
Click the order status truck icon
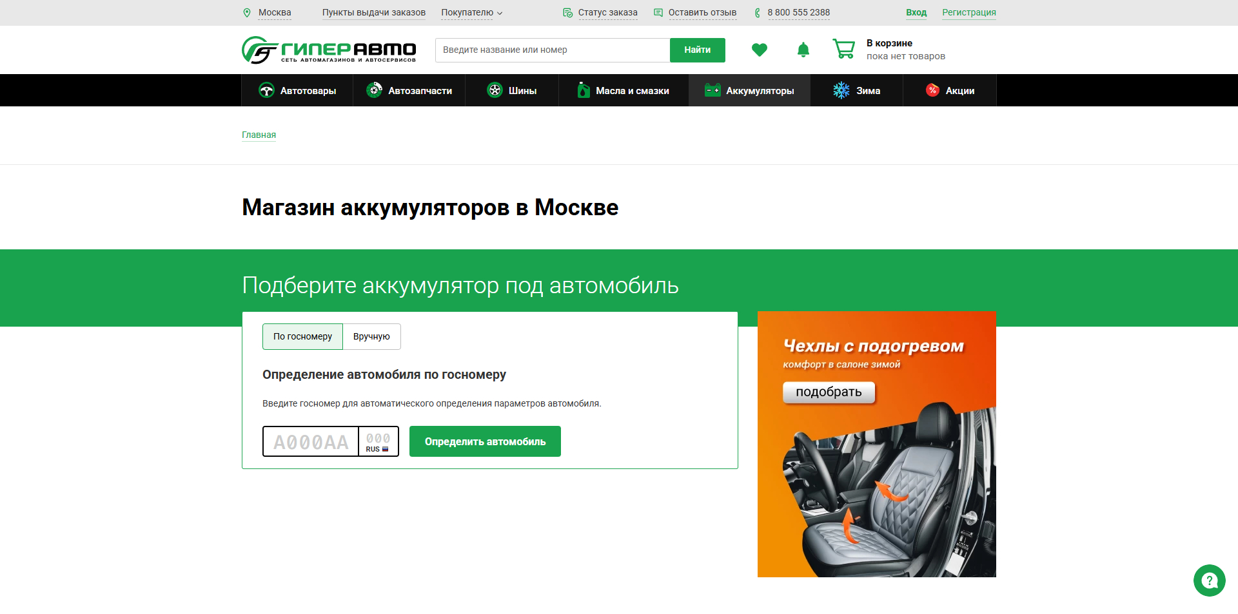pos(567,12)
